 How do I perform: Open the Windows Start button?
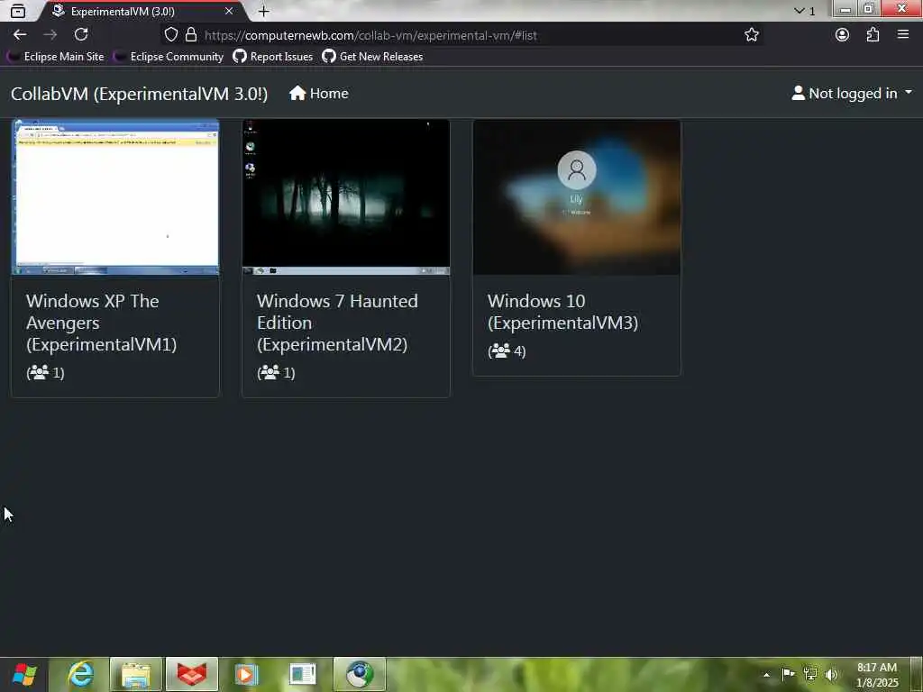(24, 674)
